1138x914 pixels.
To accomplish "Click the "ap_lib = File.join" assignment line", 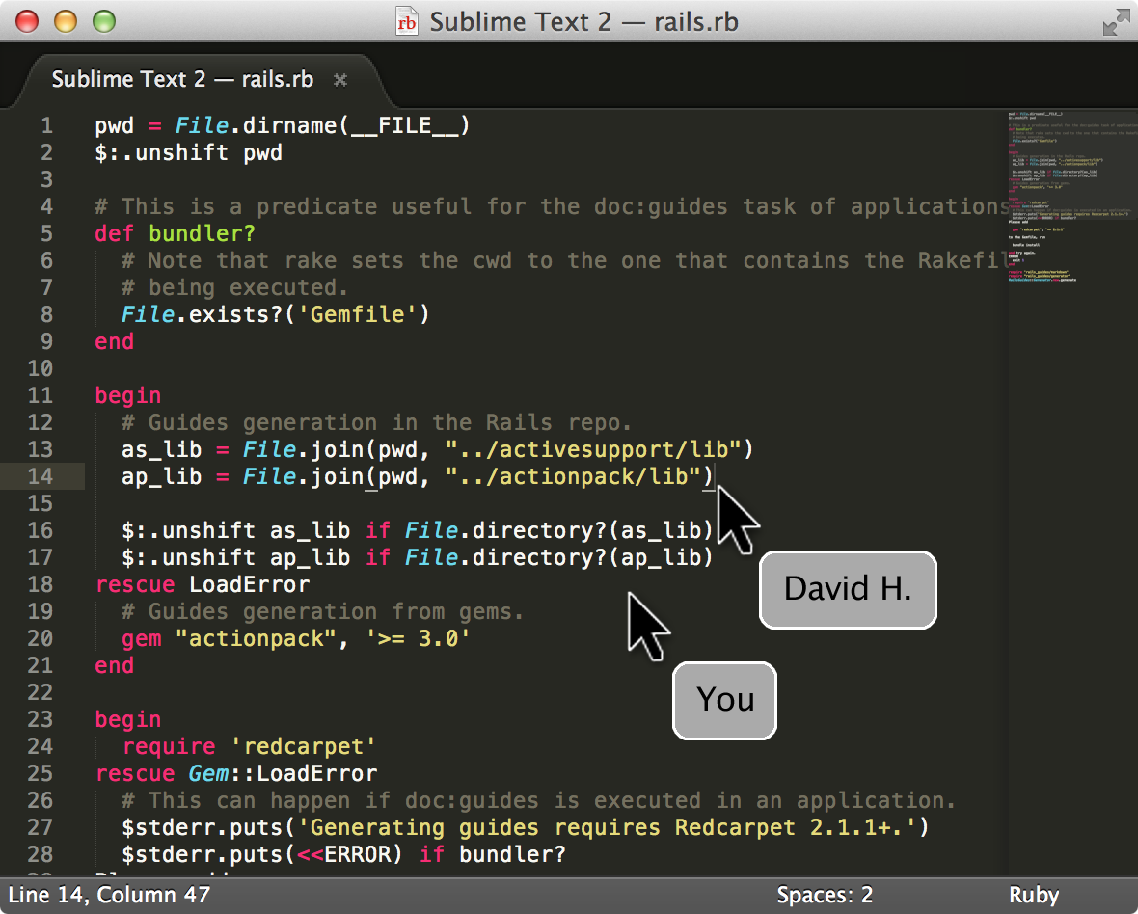I will pos(418,476).
